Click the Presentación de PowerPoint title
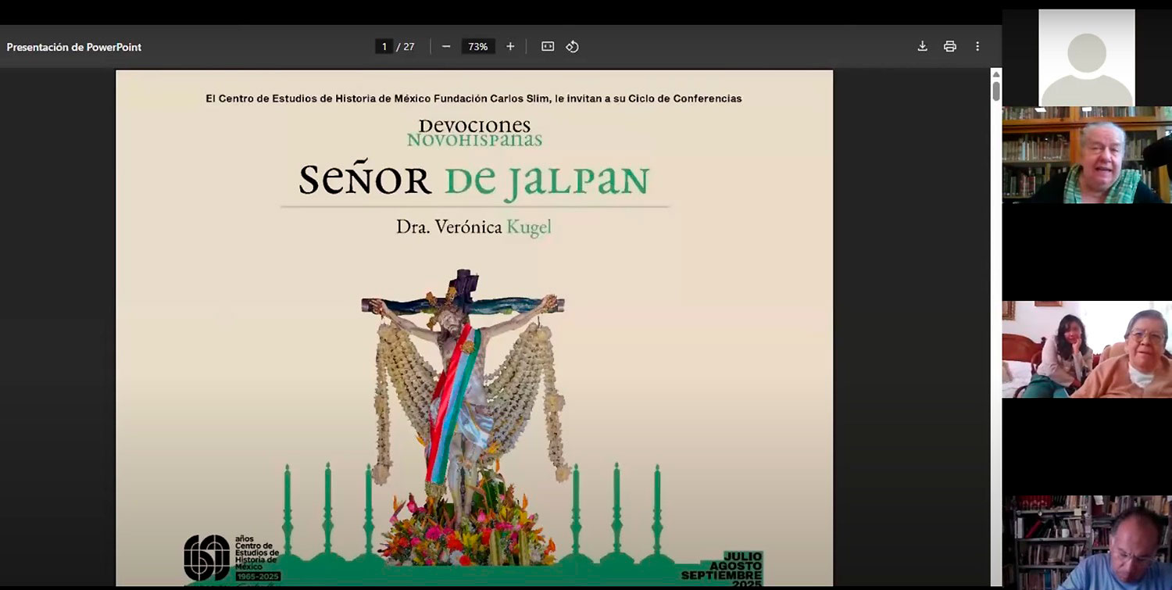 point(74,47)
